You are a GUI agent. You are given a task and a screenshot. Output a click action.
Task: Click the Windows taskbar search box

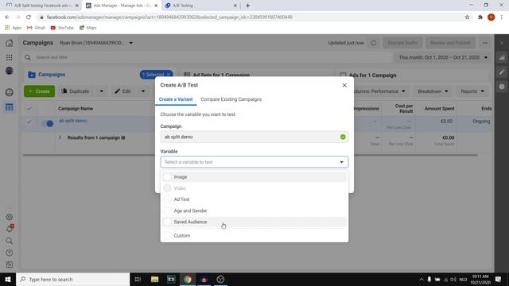click(x=72, y=279)
